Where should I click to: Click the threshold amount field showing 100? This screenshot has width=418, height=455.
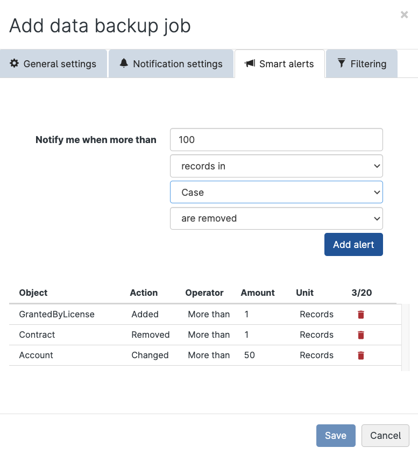pos(276,140)
